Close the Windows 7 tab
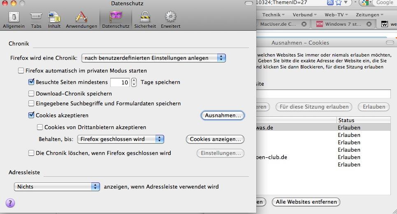This screenshot has width=397, height=214. [x=369, y=24]
